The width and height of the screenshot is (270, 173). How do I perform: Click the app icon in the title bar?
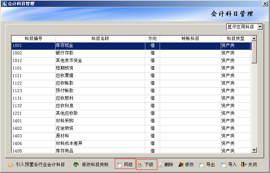click(4, 4)
